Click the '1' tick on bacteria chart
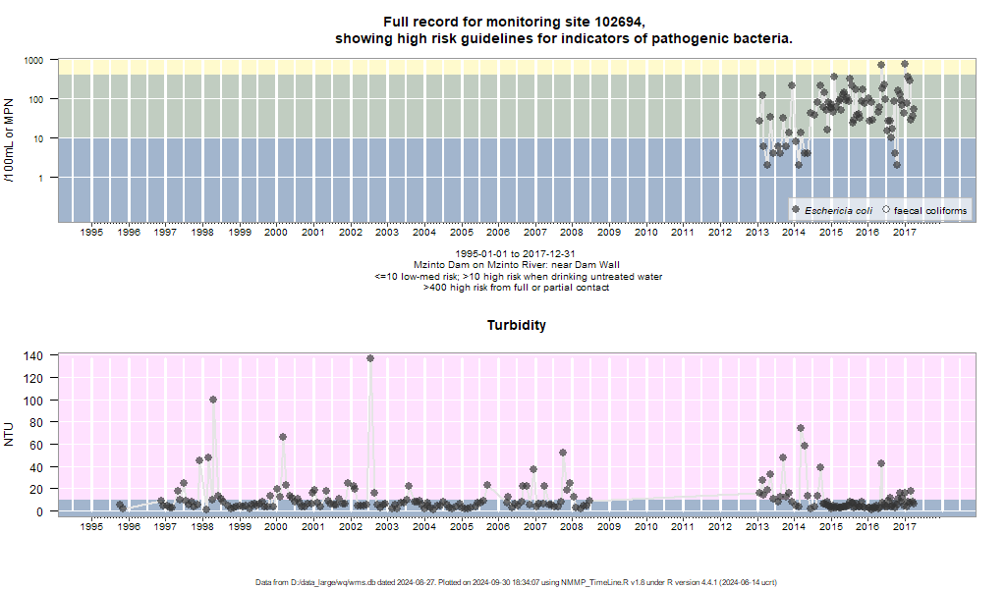 click(40, 178)
